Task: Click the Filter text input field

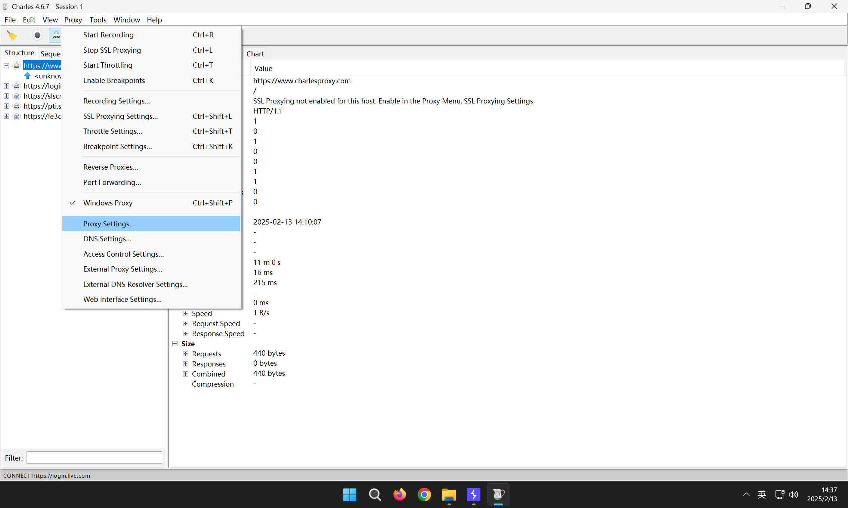Action: pos(94,458)
